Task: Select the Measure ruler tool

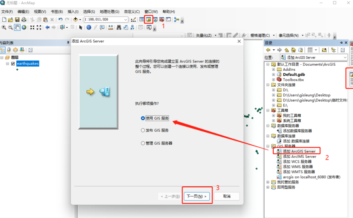Action: (x=110, y=27)
